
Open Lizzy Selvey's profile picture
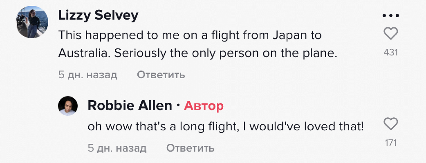32,22
